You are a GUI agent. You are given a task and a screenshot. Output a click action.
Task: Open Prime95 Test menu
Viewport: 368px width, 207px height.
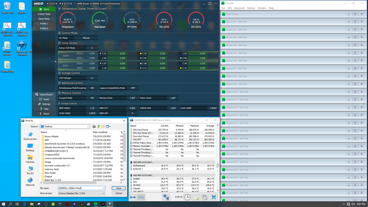(223, 8)
